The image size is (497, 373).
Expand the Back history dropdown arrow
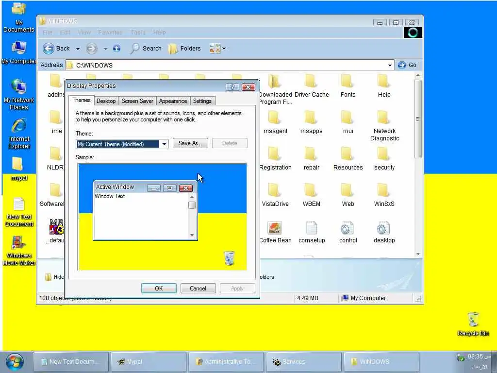point(78,49)
